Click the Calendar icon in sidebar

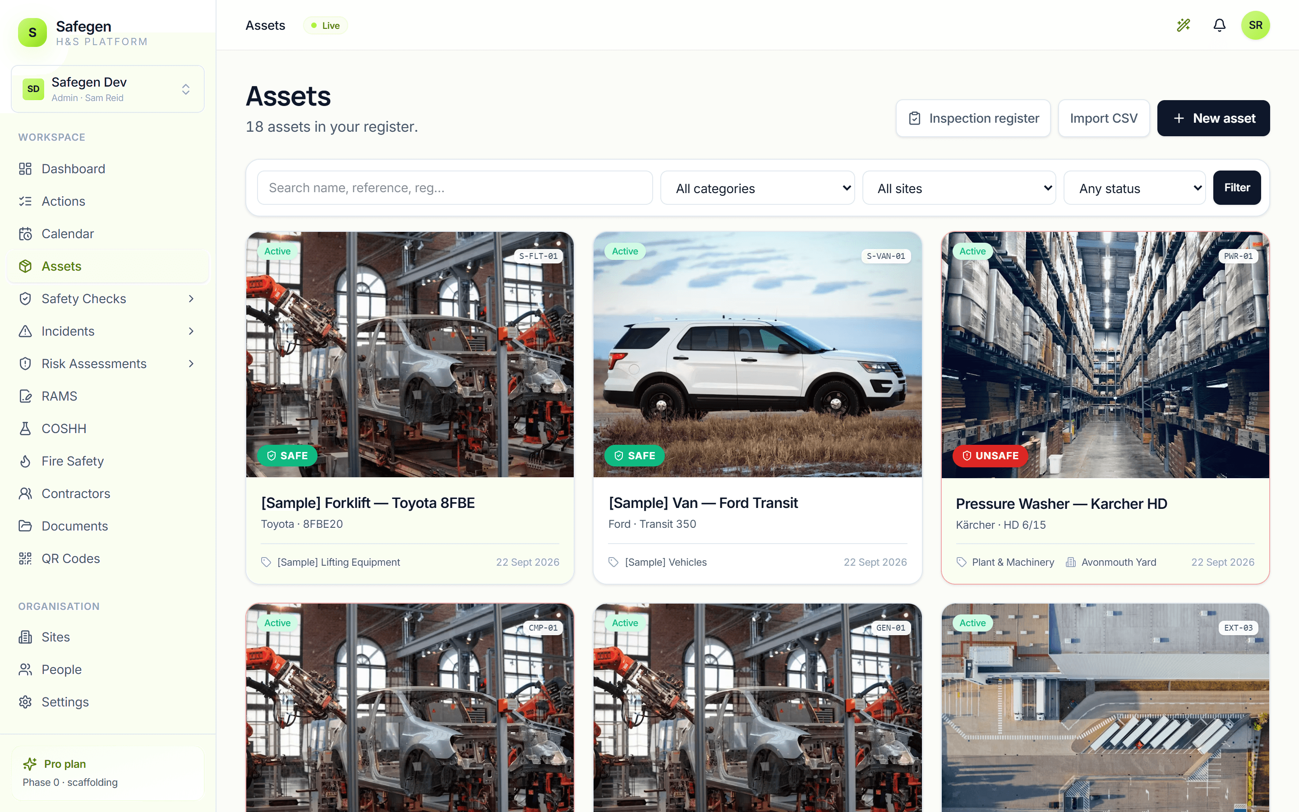coord(25,234)
